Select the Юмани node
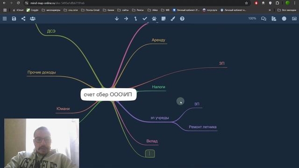 (x=63, y=109)
